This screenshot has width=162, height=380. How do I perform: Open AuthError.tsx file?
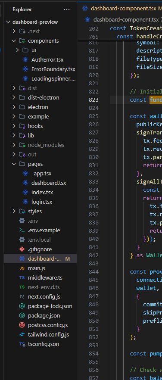(x=47, y=59)
